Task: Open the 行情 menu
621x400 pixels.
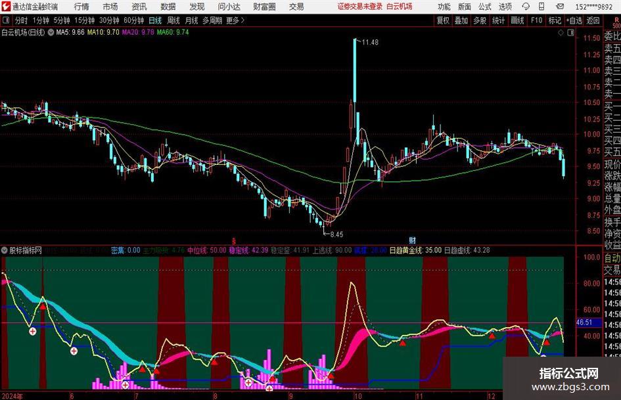Action: pos(81,7)
